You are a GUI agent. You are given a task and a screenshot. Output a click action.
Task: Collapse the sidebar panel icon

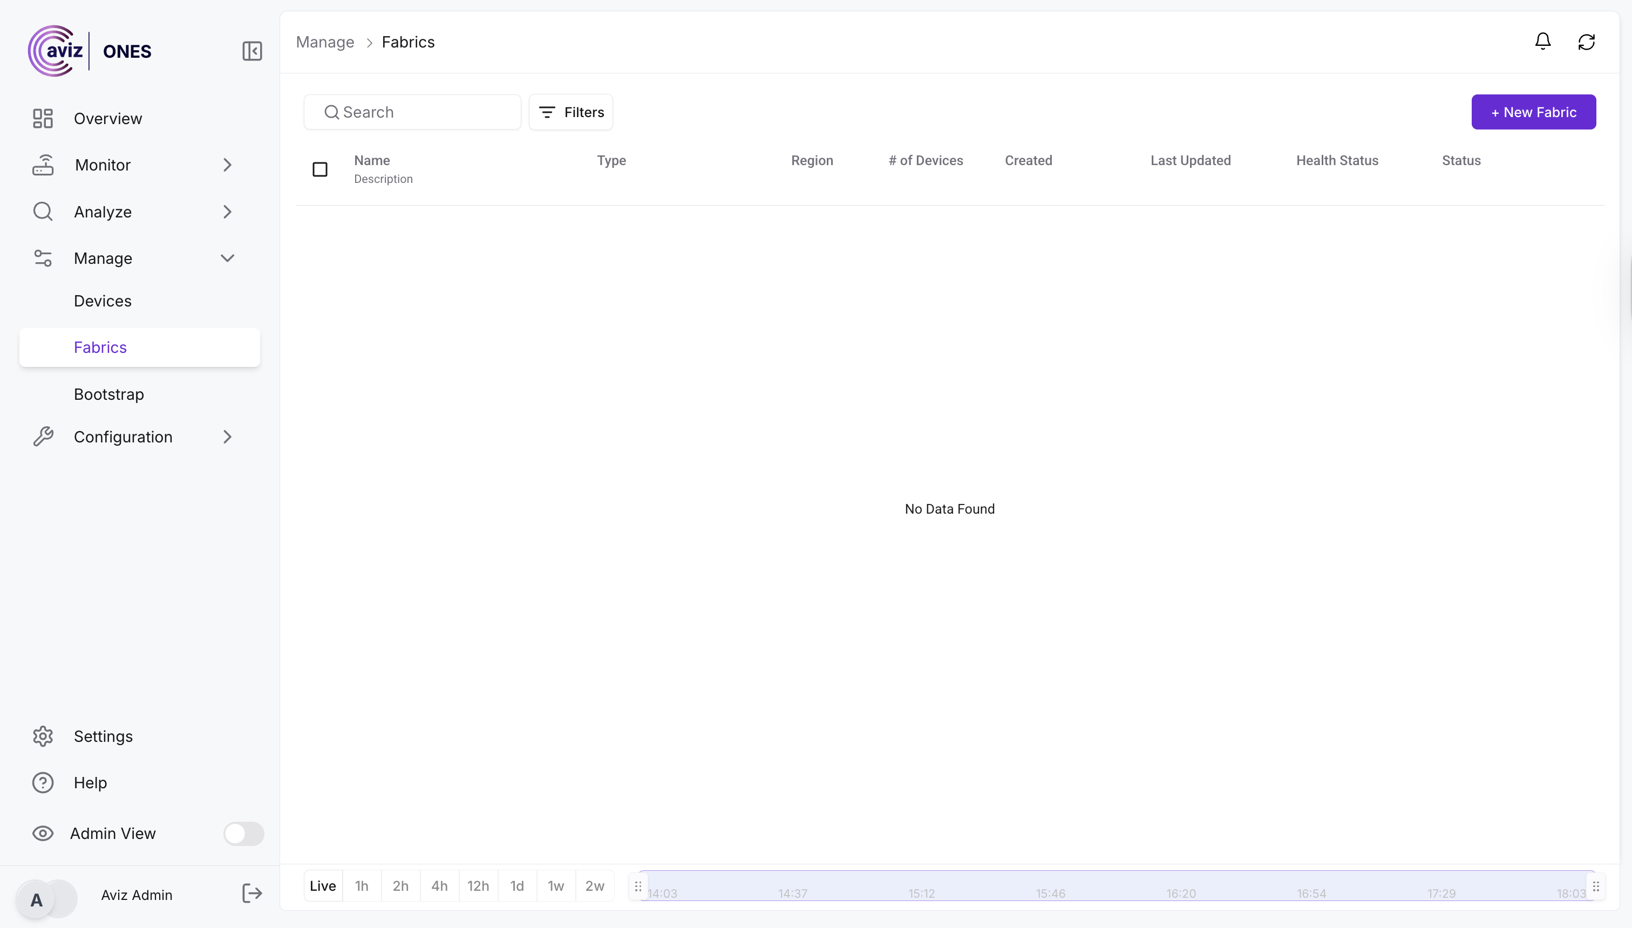[252, 51]
